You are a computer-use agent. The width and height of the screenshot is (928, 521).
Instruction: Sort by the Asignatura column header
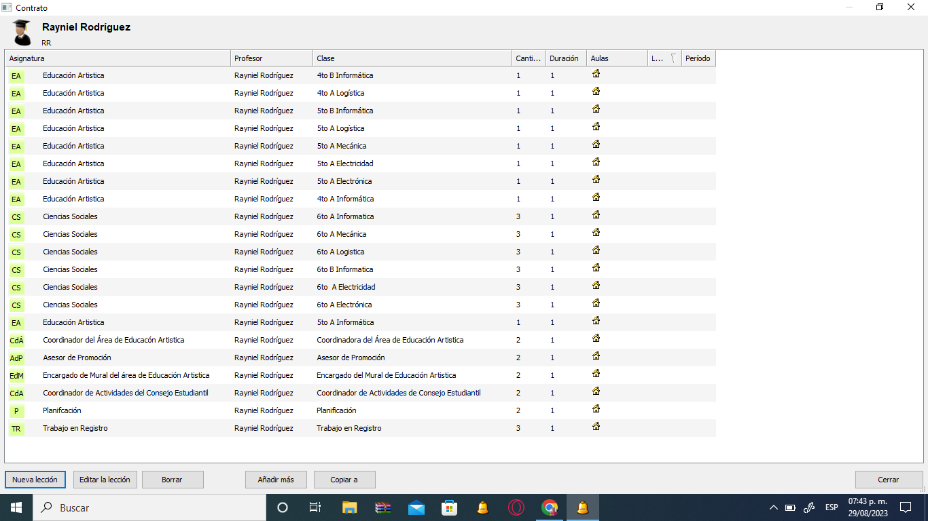click(118, 58)
